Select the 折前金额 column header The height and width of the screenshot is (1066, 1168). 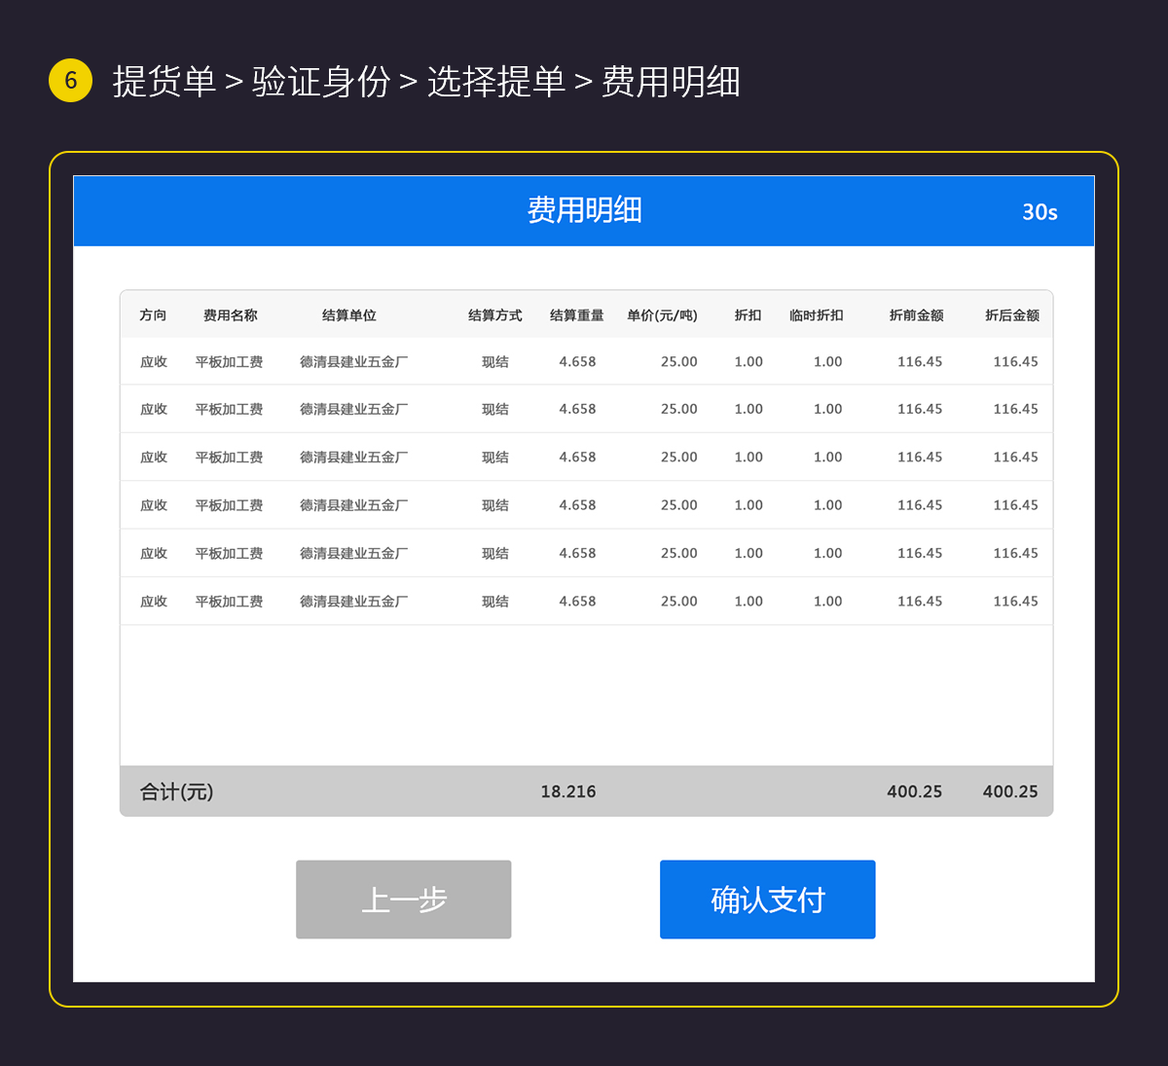coord(916,315)
